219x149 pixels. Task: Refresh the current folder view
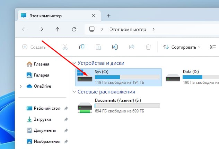click(74, 29)
